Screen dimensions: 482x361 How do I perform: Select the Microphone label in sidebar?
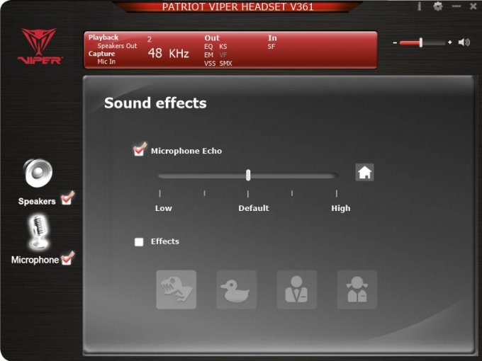coord(35,260)
